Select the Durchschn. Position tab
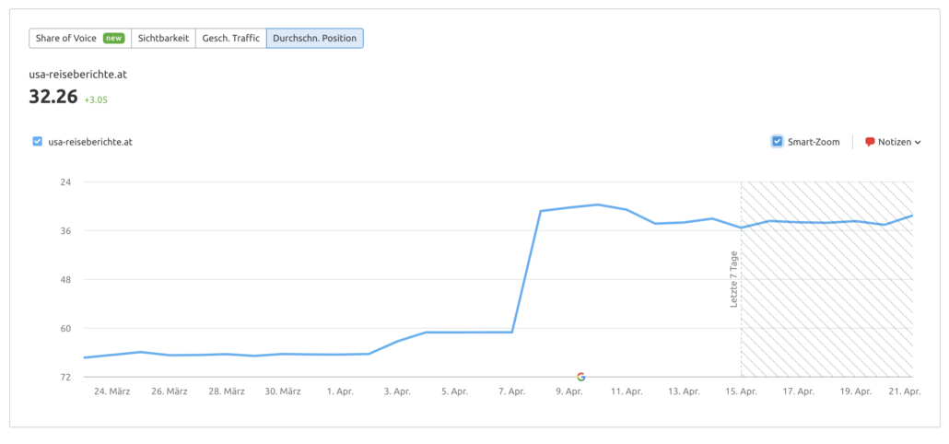This screenshot has height=444, width=949. tap(315, 38)
